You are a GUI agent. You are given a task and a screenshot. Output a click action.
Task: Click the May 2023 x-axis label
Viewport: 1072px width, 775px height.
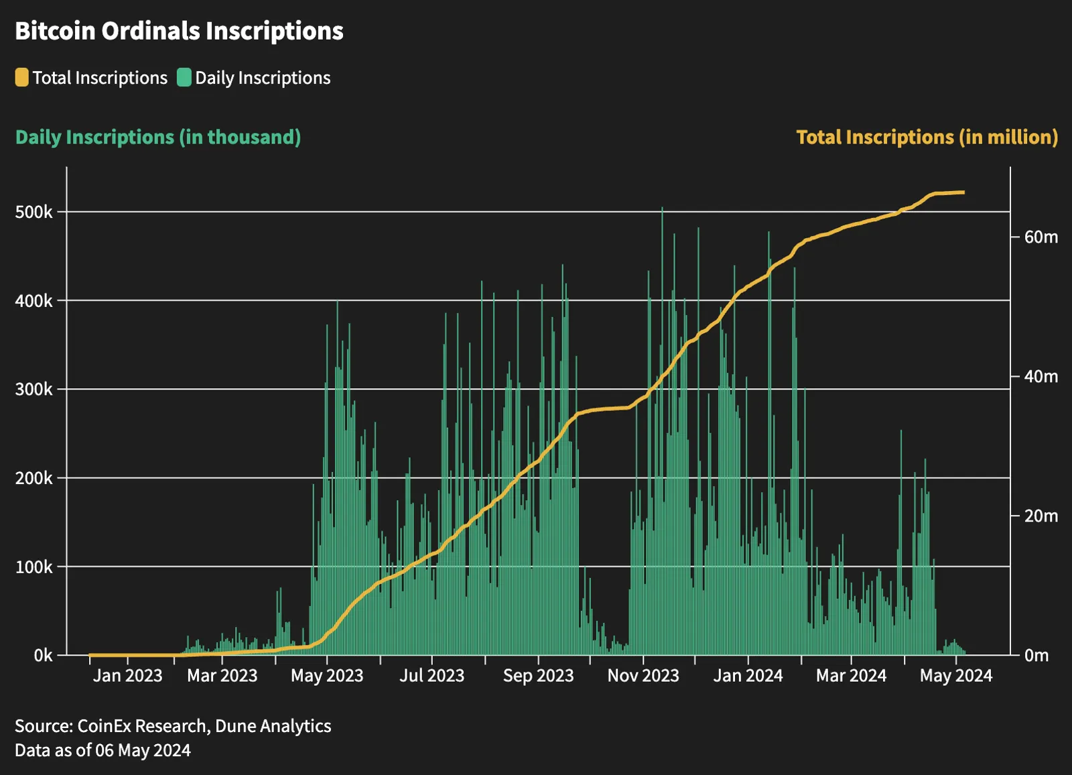(327, 675)
